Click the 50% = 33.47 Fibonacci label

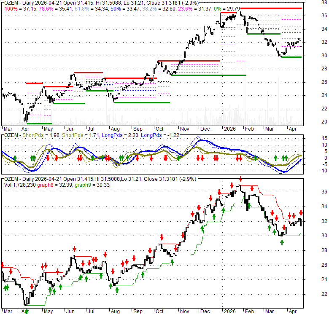coord(125,9)
